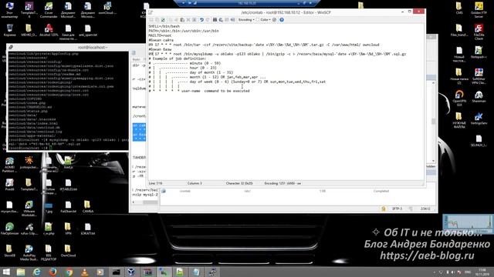This screenshot has height=277, width=494.
Task: Click the Select All icon in editor toolbar
Action: (195, 20)
